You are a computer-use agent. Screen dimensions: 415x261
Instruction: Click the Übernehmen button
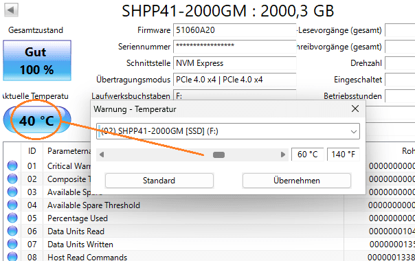click(297, 181)
